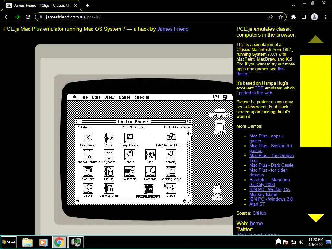
Task: Click the Control Panels scroll right arrow
Action: (184, 201)
